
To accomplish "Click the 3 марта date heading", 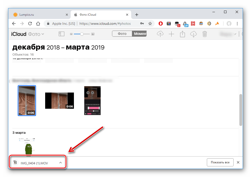I will click(19, 132).
